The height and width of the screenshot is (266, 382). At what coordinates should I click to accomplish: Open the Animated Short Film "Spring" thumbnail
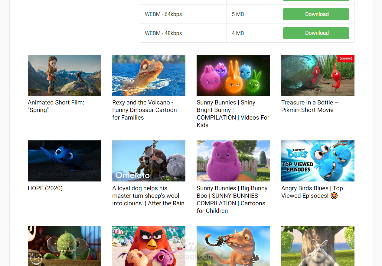[64, 75]
